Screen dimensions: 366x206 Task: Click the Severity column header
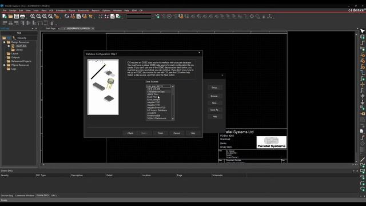(x=17, y=175)
